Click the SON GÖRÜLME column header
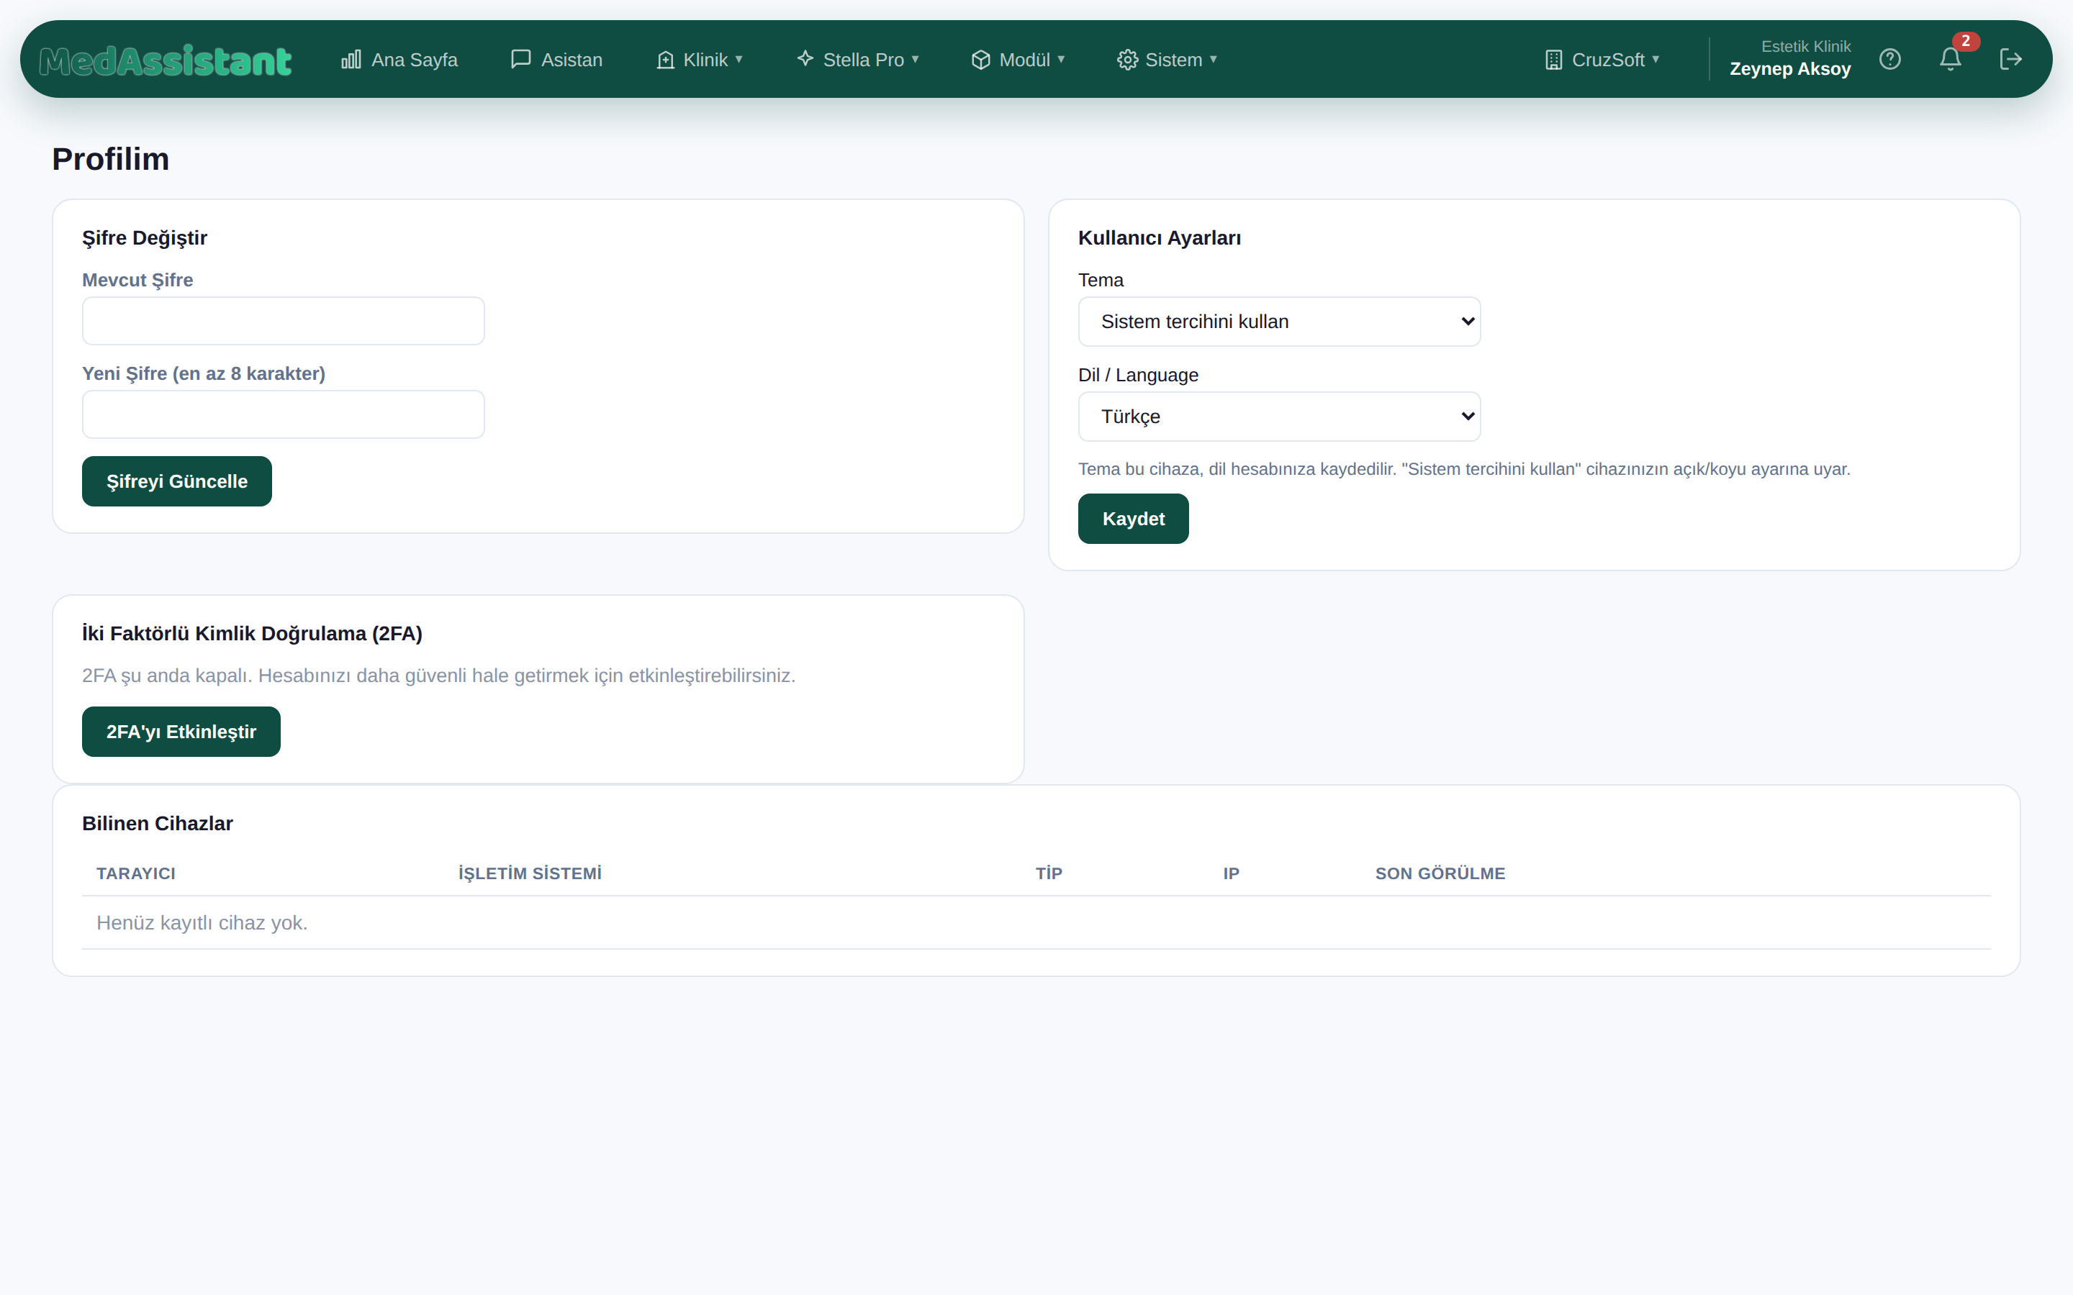The width and height of the screenshot is (2073, 1295). 1440,873
